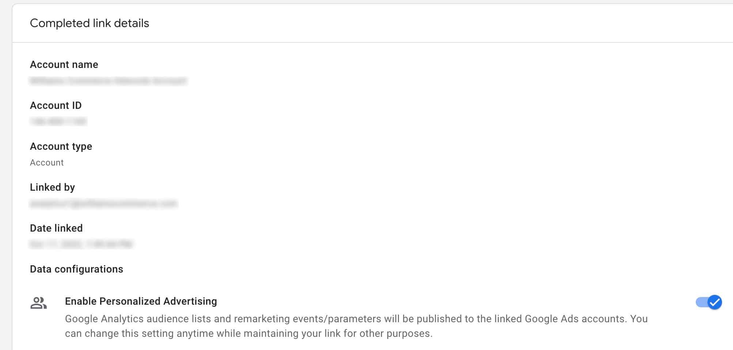The width and height of the screenshot is (733, 350).
Task: Click the second line of the advertising description
Action: (249, 334)
